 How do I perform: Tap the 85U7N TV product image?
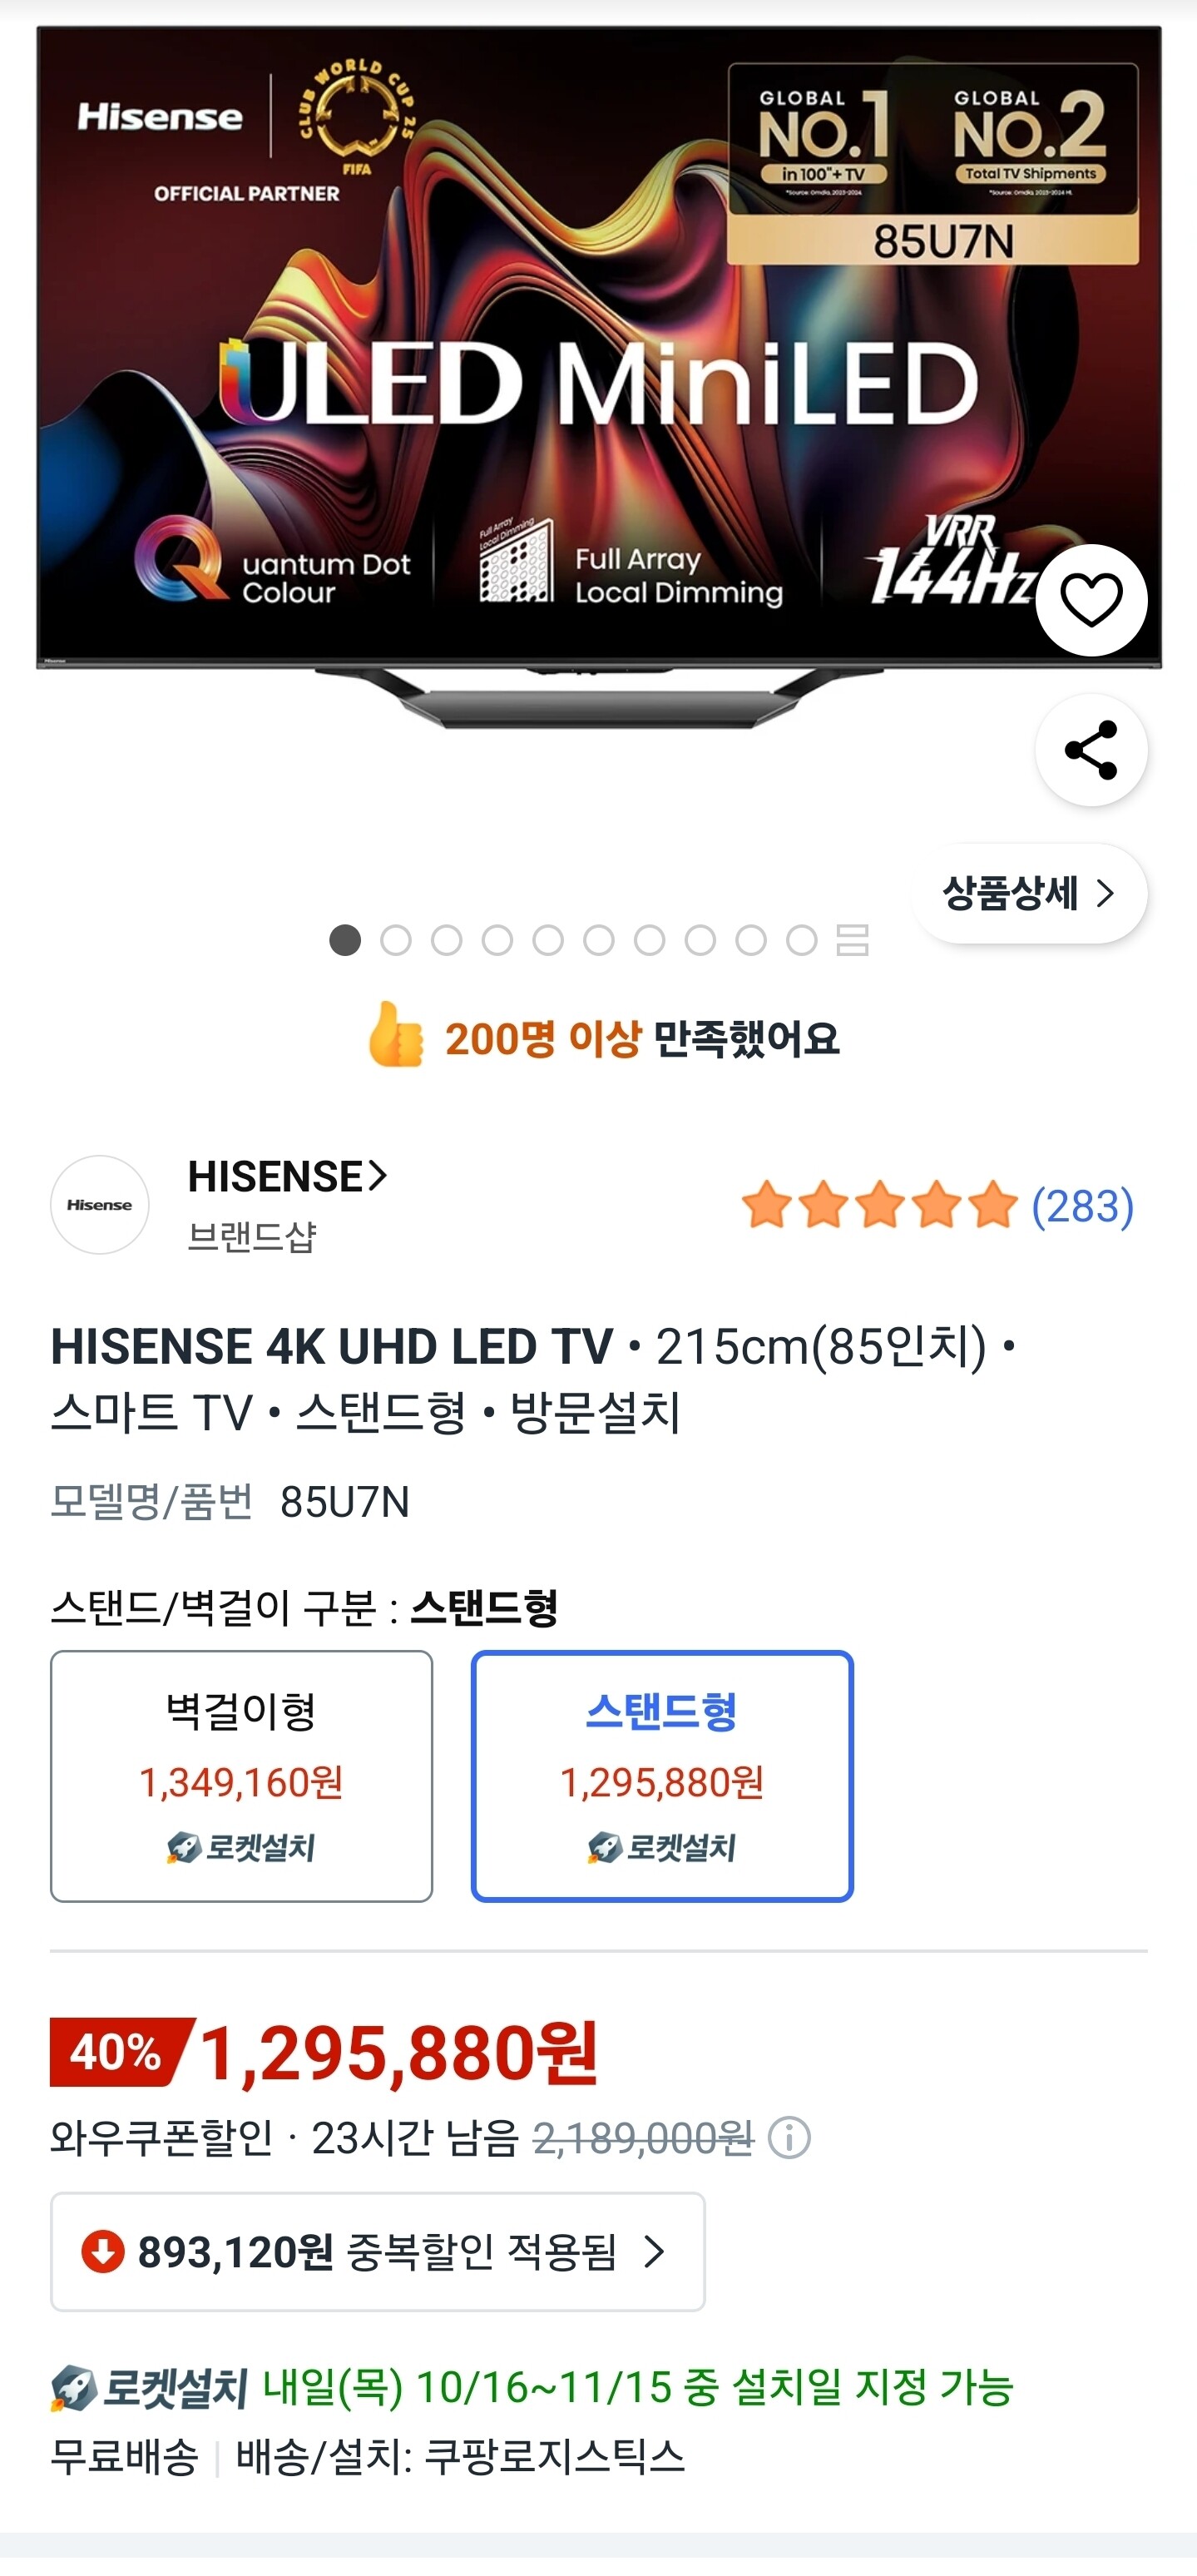pyautogui.click(x=599, y=380)
